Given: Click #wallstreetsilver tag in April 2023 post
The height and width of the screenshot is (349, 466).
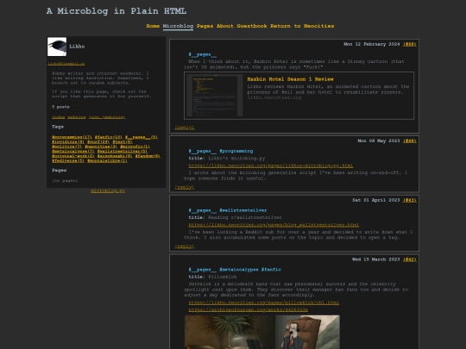Looking at the screenshot, I should click(243, 211).
